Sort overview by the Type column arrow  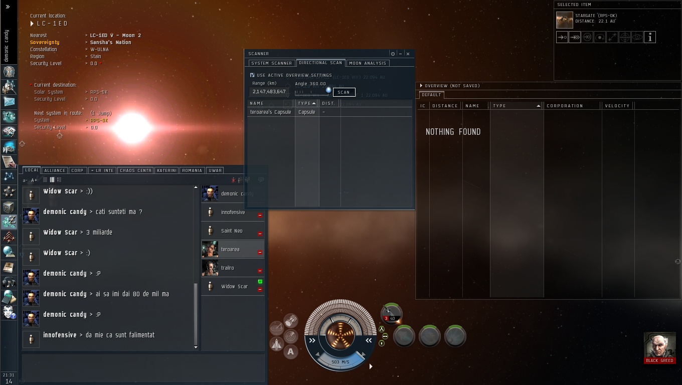539,106
